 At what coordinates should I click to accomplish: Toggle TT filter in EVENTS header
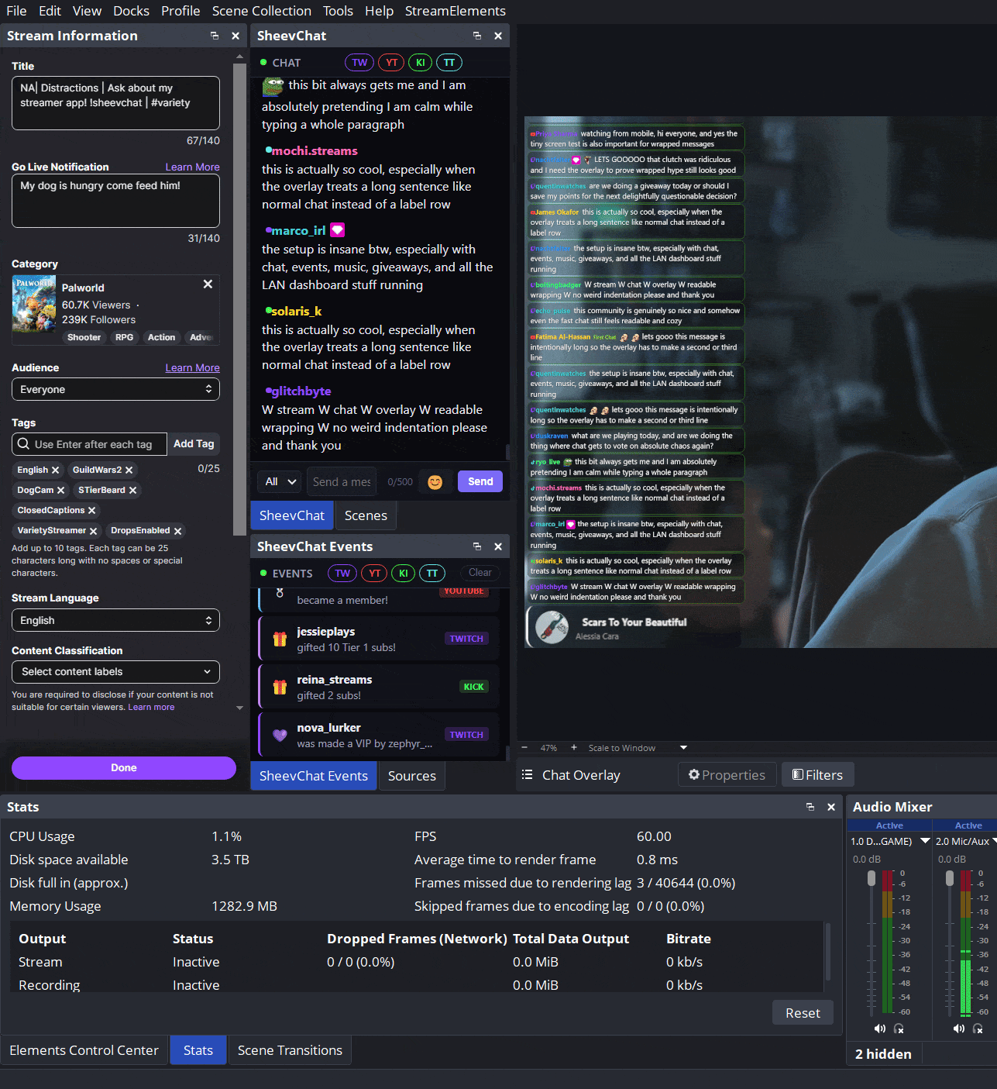click(432, 574)
